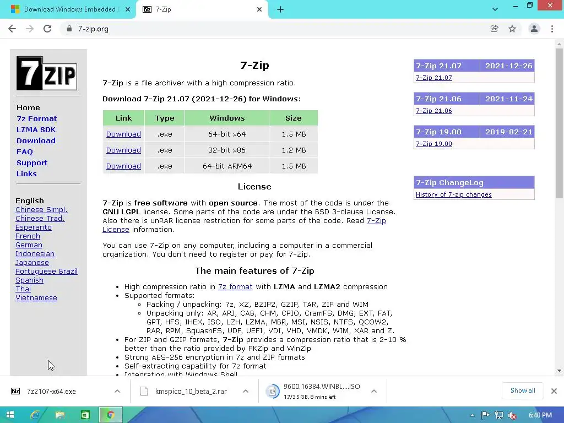Viewport: 564px width, 423px height.
Task: Click the padlock site info icon
Action: point(69,29)
